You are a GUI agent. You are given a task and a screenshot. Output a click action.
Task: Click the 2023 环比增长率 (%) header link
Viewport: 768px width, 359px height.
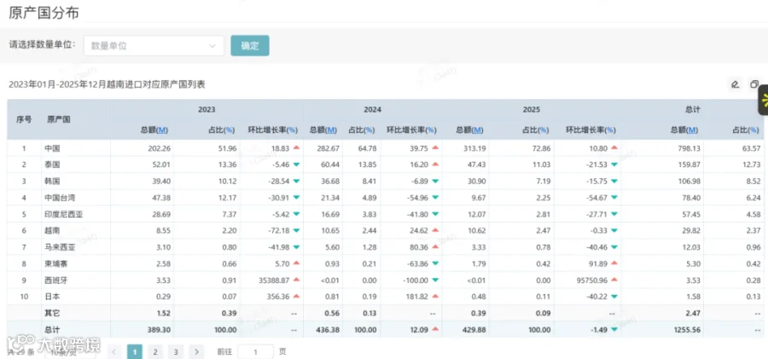point(293,130)
